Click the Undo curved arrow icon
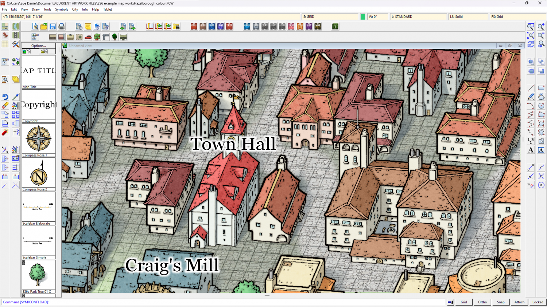Viewport: 547px width, 307px height. 5,97
